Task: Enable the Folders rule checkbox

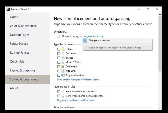Action: click(59, 49)
